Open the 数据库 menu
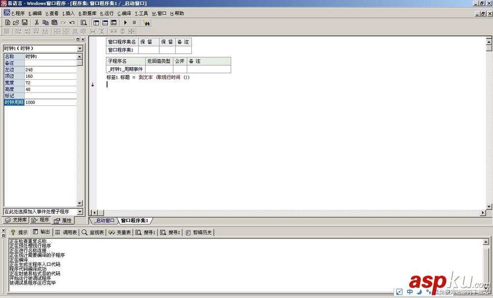Screen dimensions: 493x298 click(x=87, y=13)
